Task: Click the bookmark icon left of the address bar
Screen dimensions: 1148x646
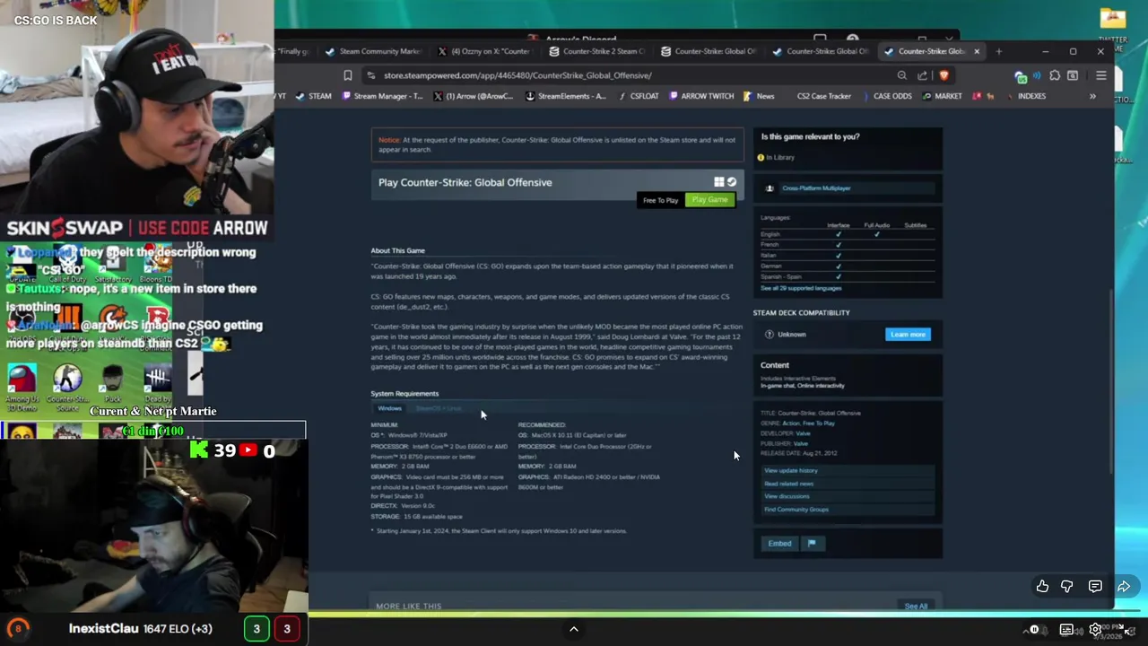Action: tap(348, 75)
